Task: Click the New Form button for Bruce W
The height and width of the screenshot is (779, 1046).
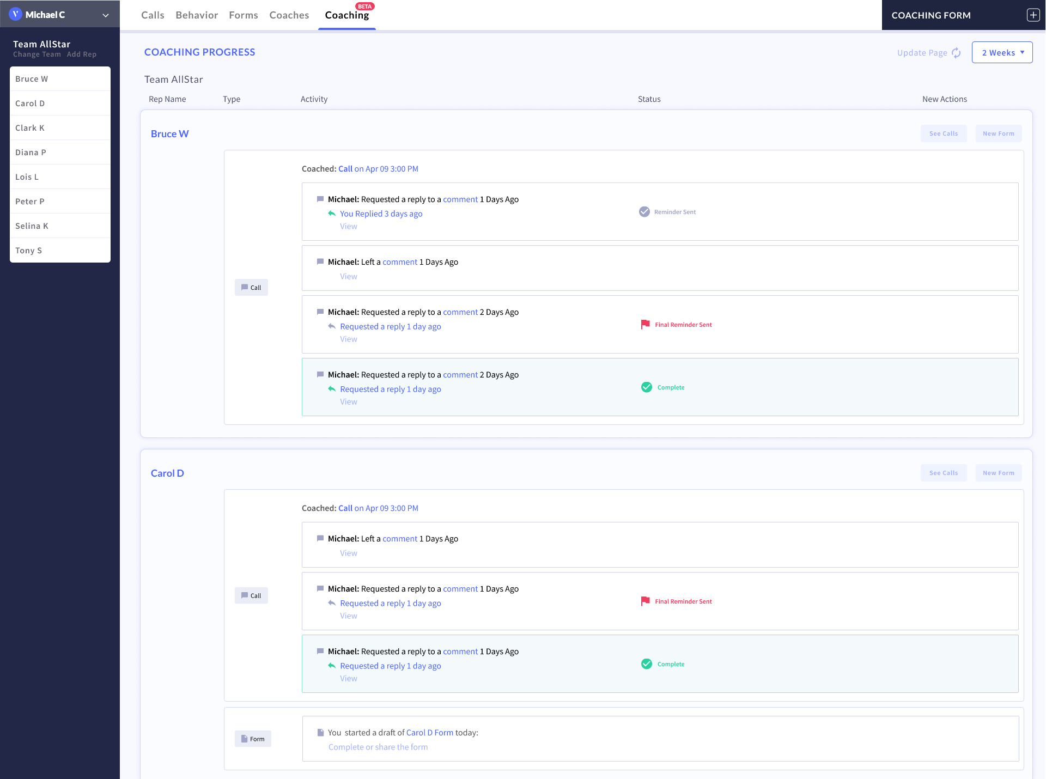Action: [998, 133]
